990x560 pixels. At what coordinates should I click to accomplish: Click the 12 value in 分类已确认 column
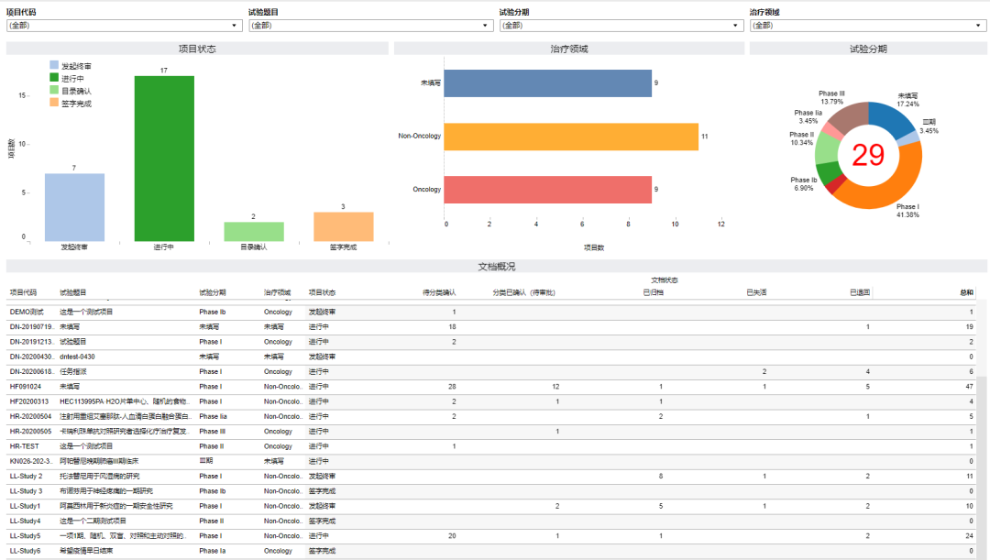(x=555, y=387)
